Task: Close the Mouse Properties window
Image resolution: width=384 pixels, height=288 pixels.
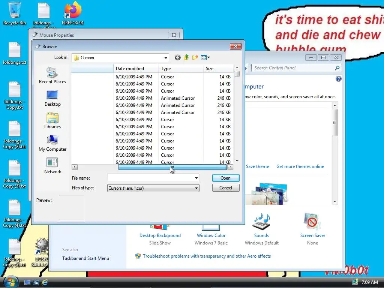Action: point(174,35)
